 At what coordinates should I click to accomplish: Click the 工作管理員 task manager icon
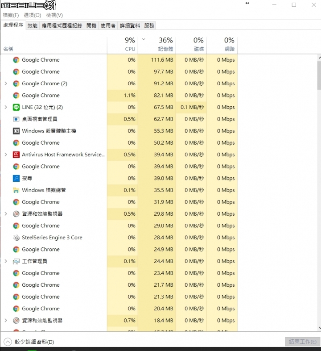(16, 261)
